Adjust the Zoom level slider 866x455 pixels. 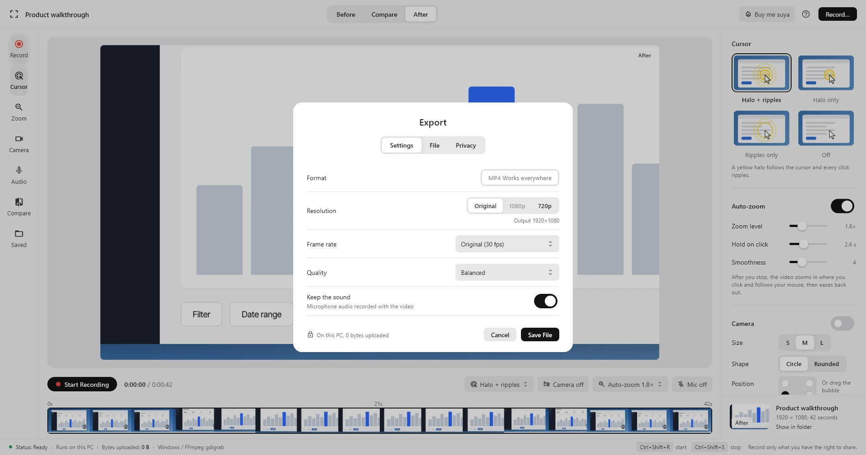click(808, 226)
